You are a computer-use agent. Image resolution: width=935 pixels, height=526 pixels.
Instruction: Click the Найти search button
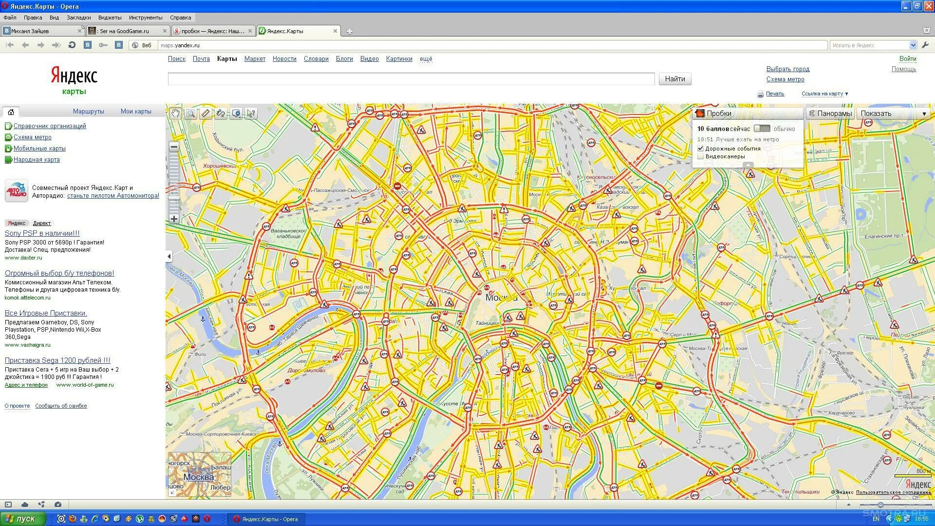pos(675,79)
